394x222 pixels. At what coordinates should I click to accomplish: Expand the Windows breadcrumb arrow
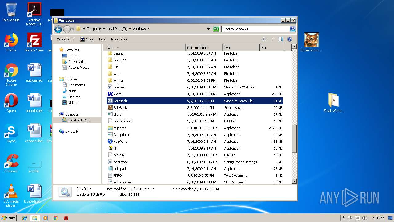click(148, 29)
